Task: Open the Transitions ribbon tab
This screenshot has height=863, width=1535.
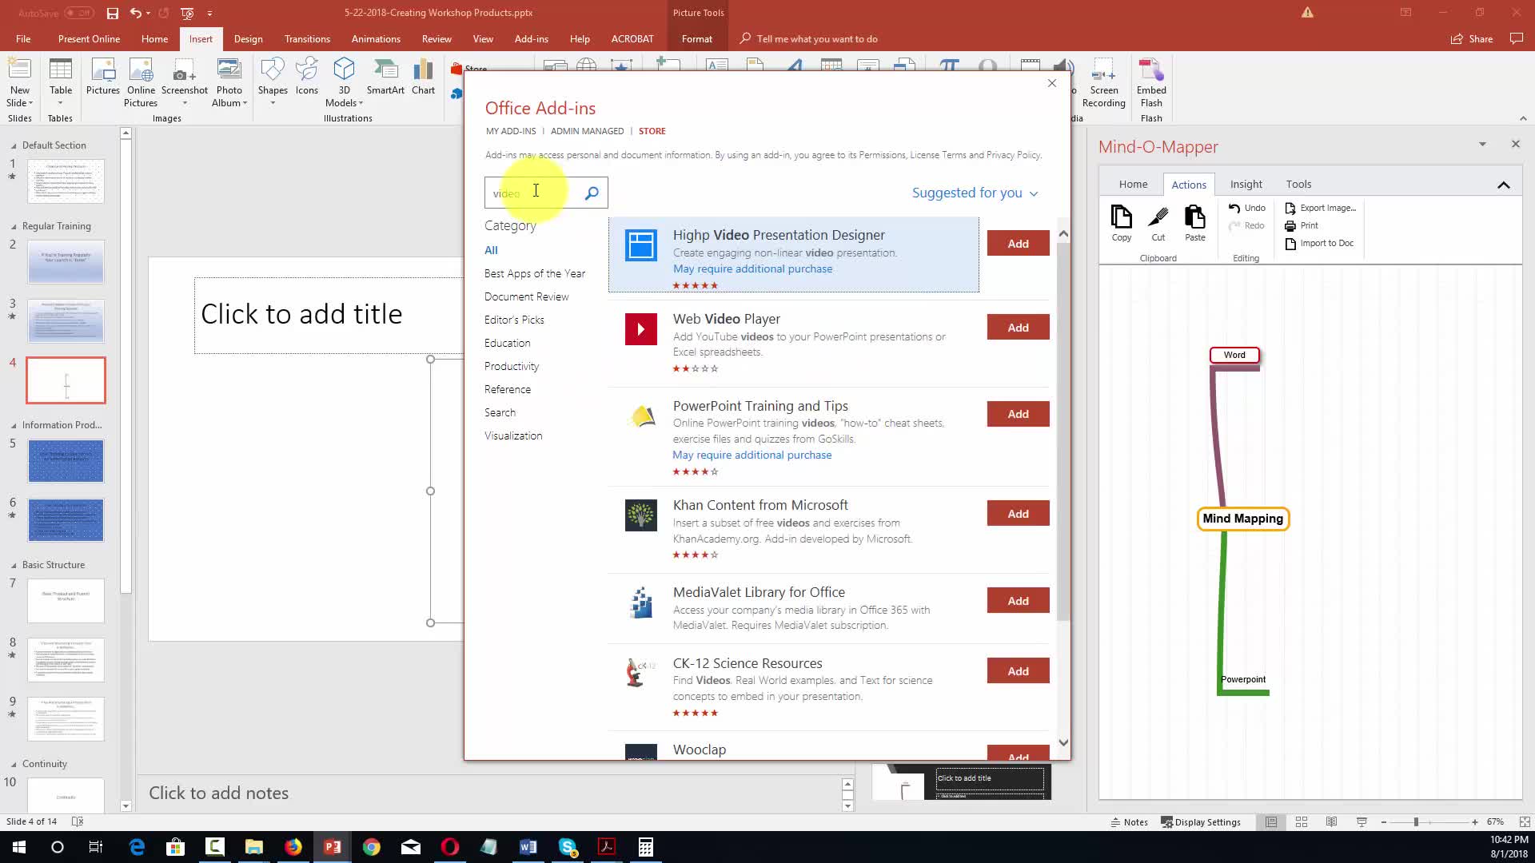Action: [307, 38]
